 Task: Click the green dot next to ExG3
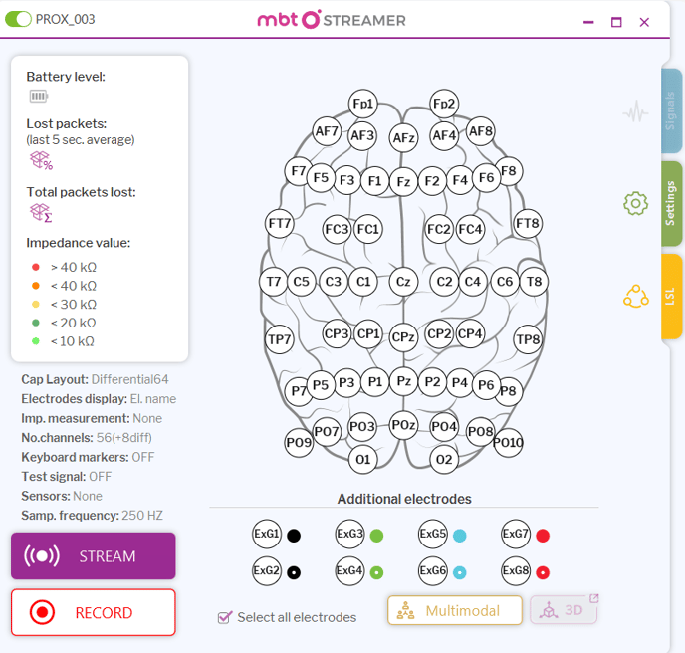coord(376,536)
